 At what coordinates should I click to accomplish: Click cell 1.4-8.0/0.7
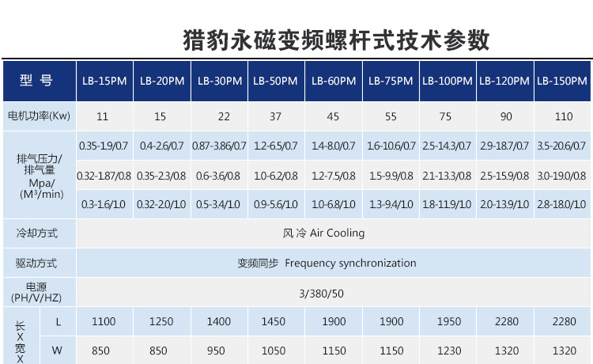click(x=333, y=146)
